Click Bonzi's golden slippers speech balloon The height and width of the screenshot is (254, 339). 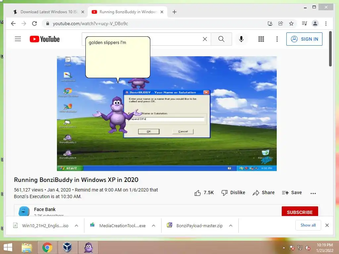coord(118,57)
